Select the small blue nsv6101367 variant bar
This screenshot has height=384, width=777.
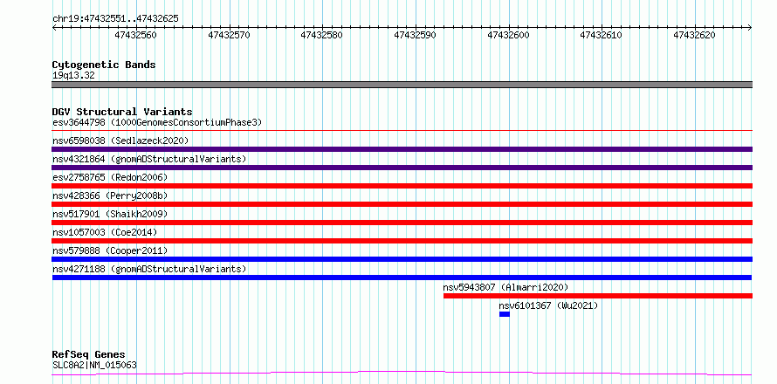tap(505, 314)
